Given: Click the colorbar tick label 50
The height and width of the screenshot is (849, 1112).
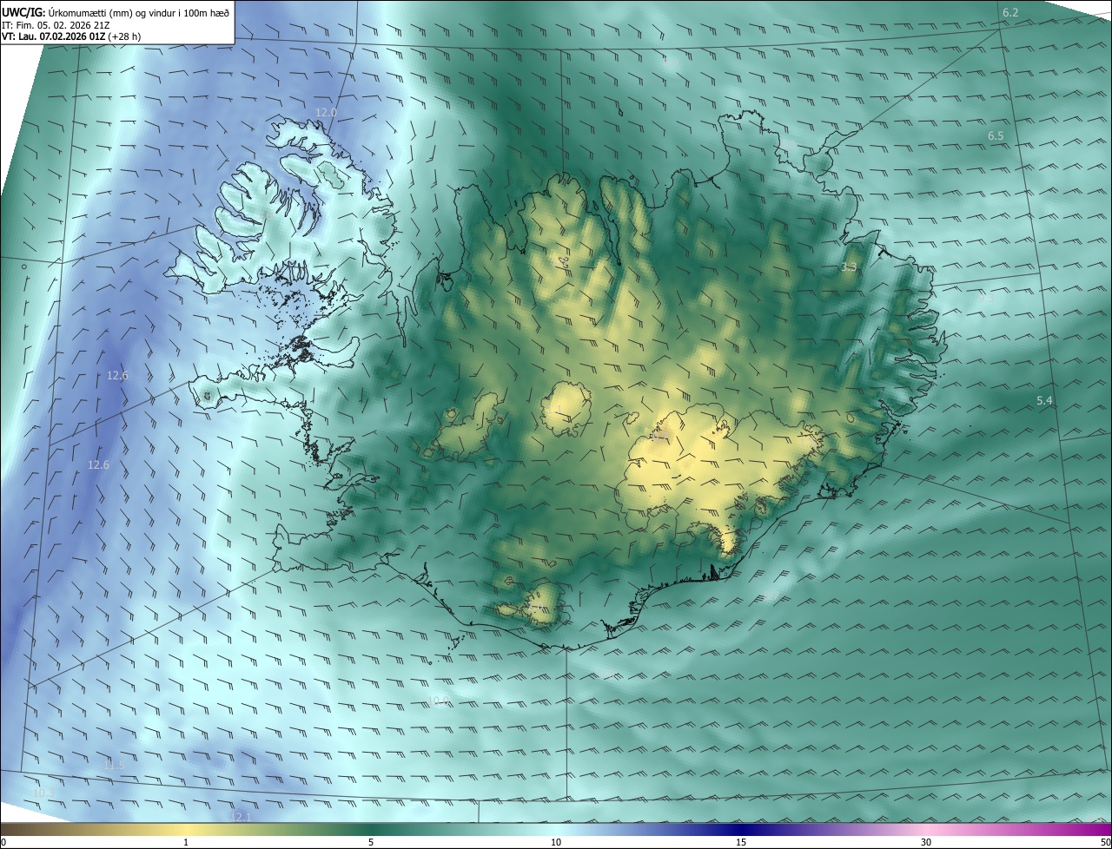Looking at the screenshot, I should 1105,842.
